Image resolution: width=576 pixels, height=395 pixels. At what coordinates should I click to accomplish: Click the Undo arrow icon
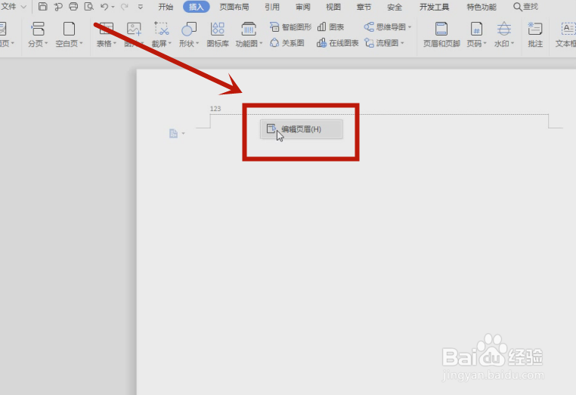pos(104,7)
